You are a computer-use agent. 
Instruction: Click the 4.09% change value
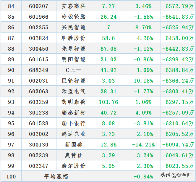coord(143,112)
